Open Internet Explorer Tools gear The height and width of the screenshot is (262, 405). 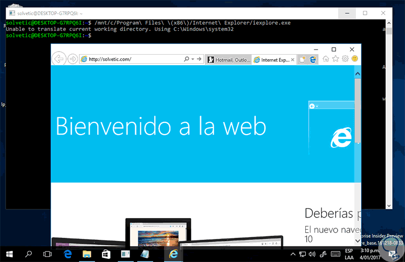pyautogui.click(x=345, y=59)
